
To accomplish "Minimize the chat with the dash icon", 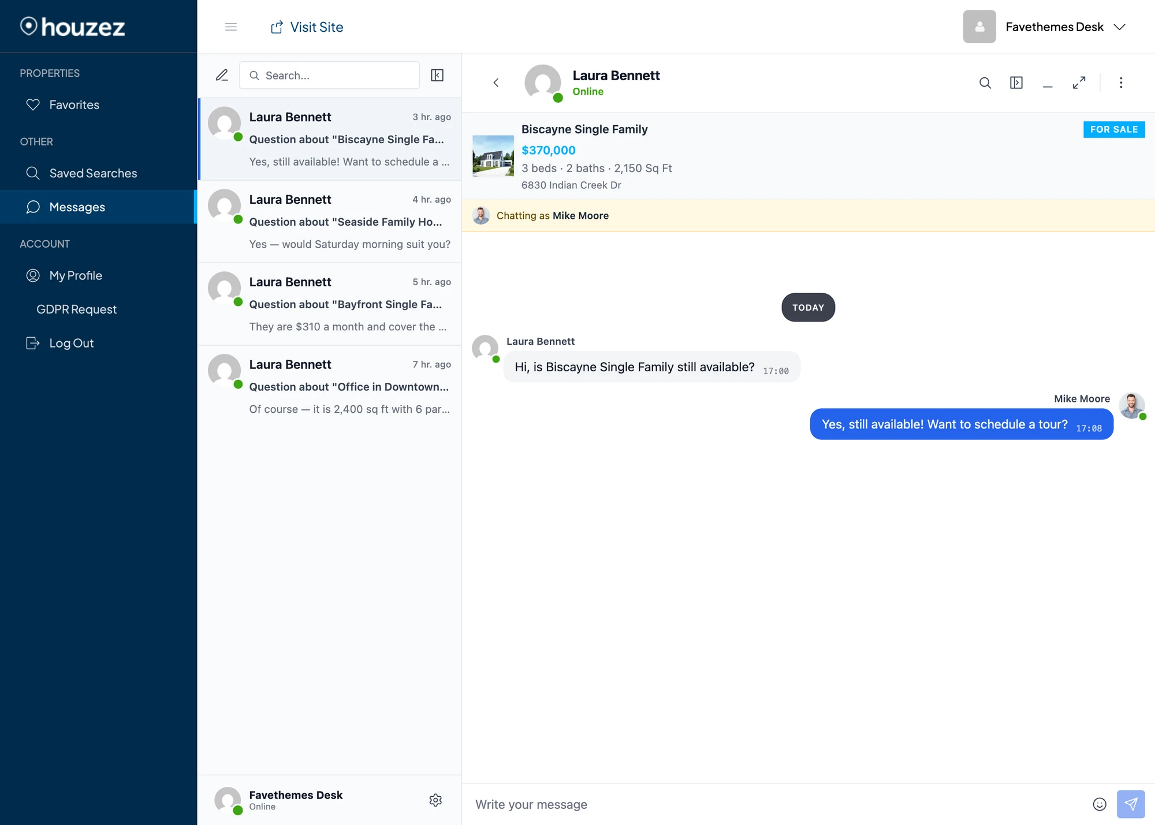I will coord(1048,85).
